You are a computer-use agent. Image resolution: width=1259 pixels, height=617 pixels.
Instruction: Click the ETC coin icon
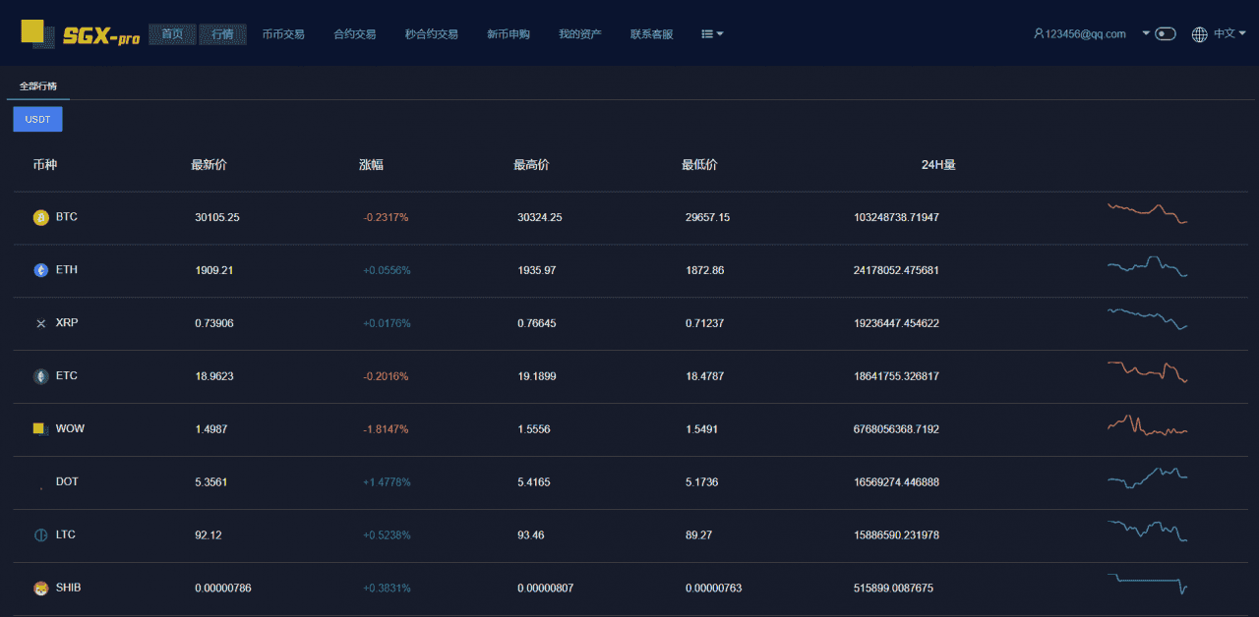[40, 376]
